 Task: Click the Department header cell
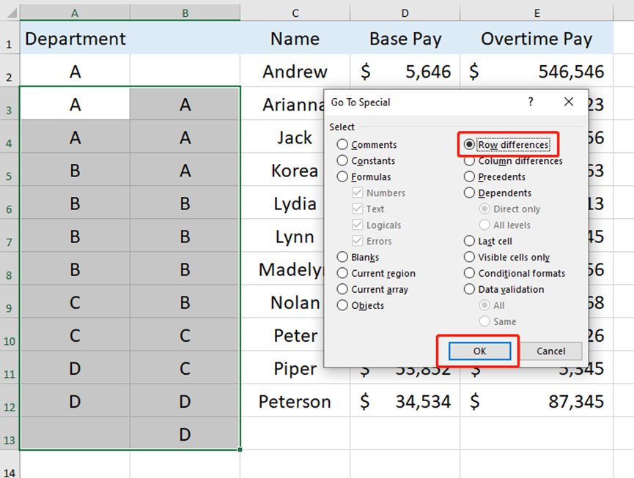[75, 38]
